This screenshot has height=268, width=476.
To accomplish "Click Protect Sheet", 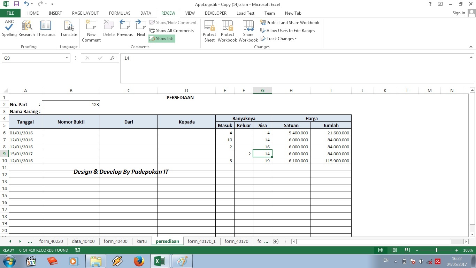I will pos(209,31).
